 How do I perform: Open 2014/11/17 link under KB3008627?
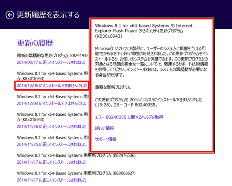(52, 180)
